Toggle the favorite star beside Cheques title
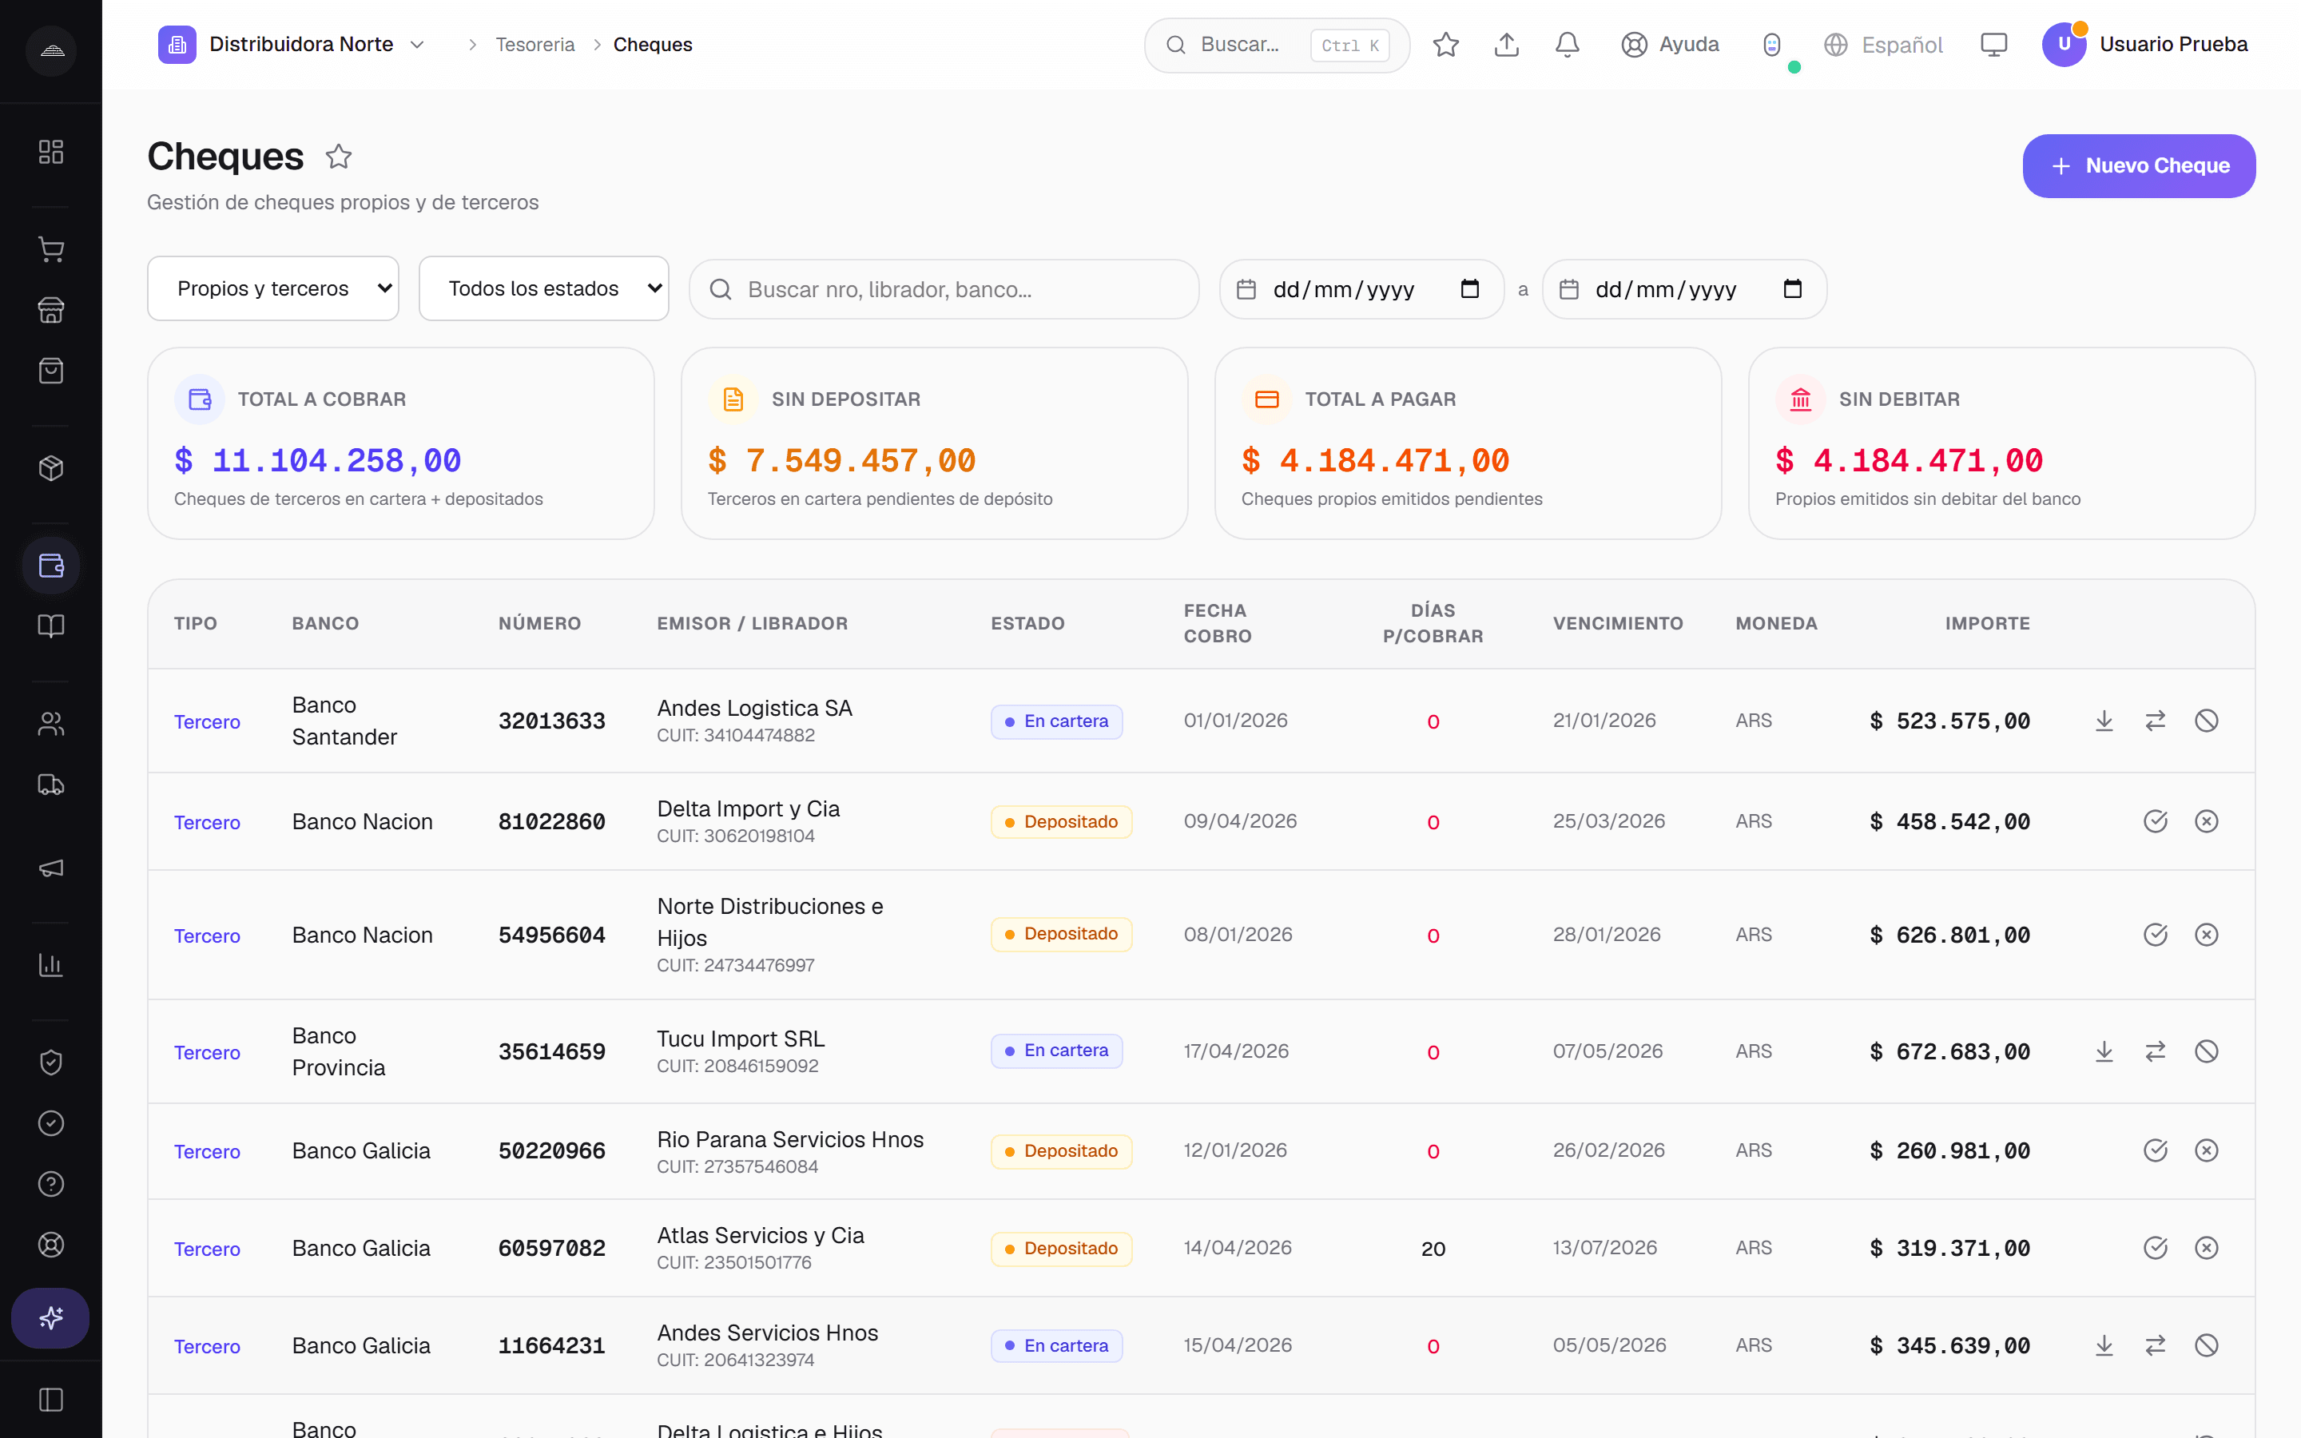2301x1438 pixels. 339,156
